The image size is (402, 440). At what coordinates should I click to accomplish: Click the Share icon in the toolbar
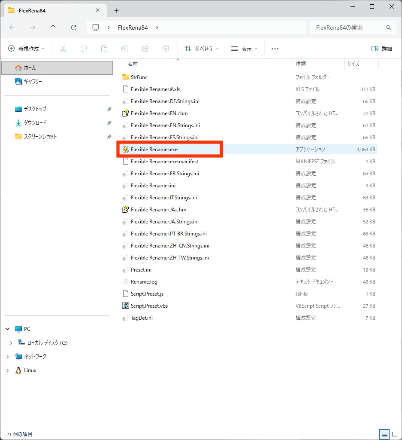point(145,49)
